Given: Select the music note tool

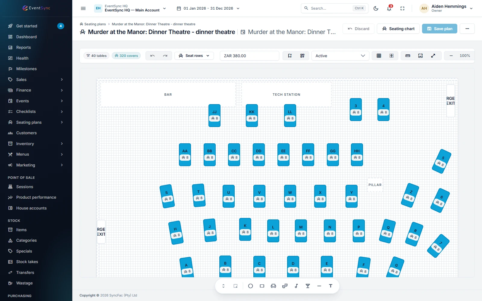Looking at the screenshot, I should pyautogui.click(x=296, y=286).
